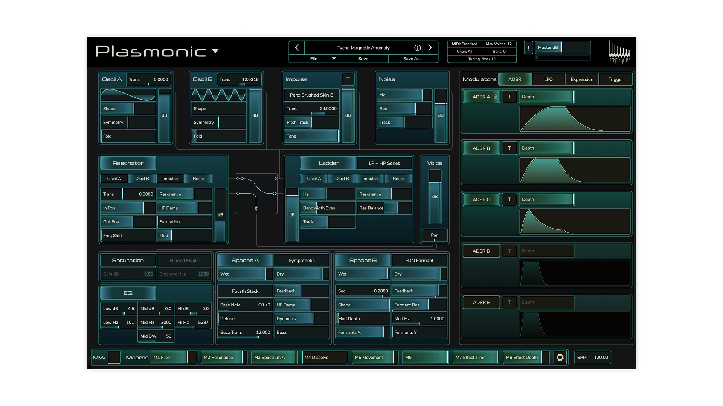Adjust the Master dB slider
Screen dimensions: 723x406
[563, 48]
